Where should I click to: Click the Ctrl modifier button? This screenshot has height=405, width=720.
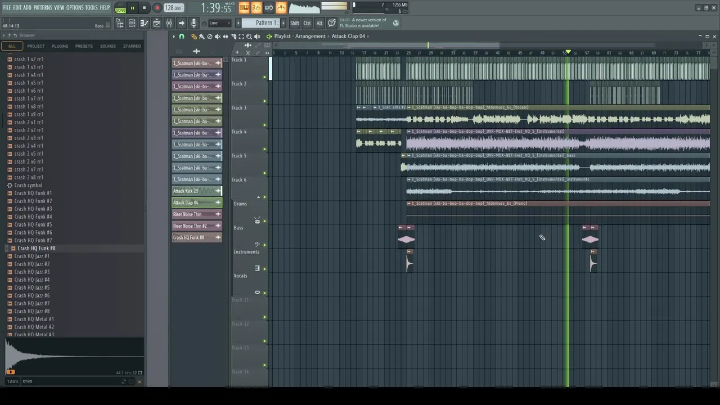click(307, 23)
